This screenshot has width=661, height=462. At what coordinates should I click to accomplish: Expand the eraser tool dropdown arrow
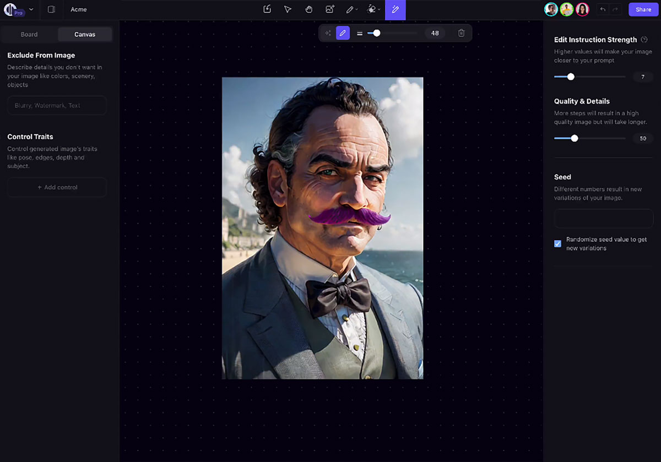pos(379,10)
